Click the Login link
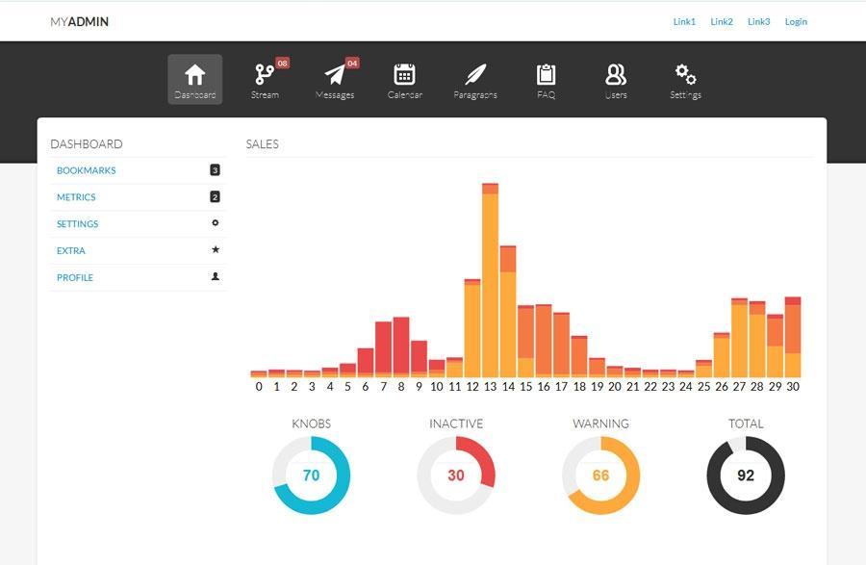866x565 pixels. [796, 21]
